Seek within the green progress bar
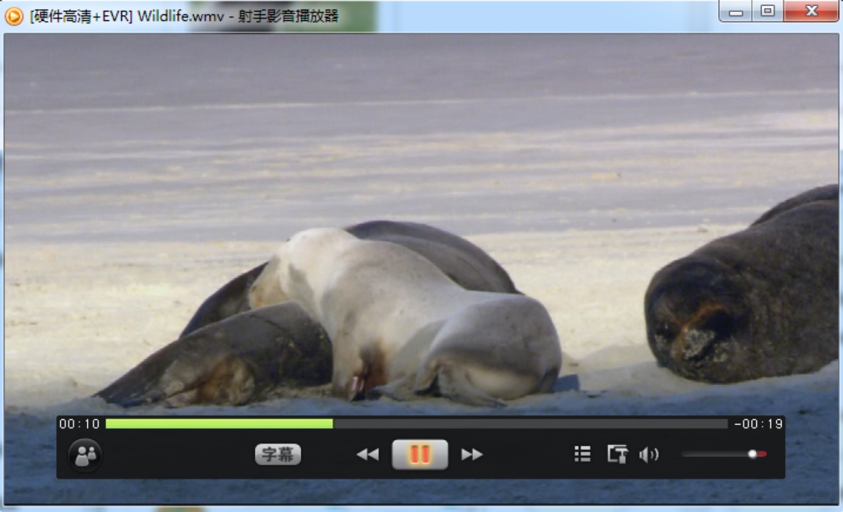The height and width of the screenshot is (512, 843). (219, 424)
